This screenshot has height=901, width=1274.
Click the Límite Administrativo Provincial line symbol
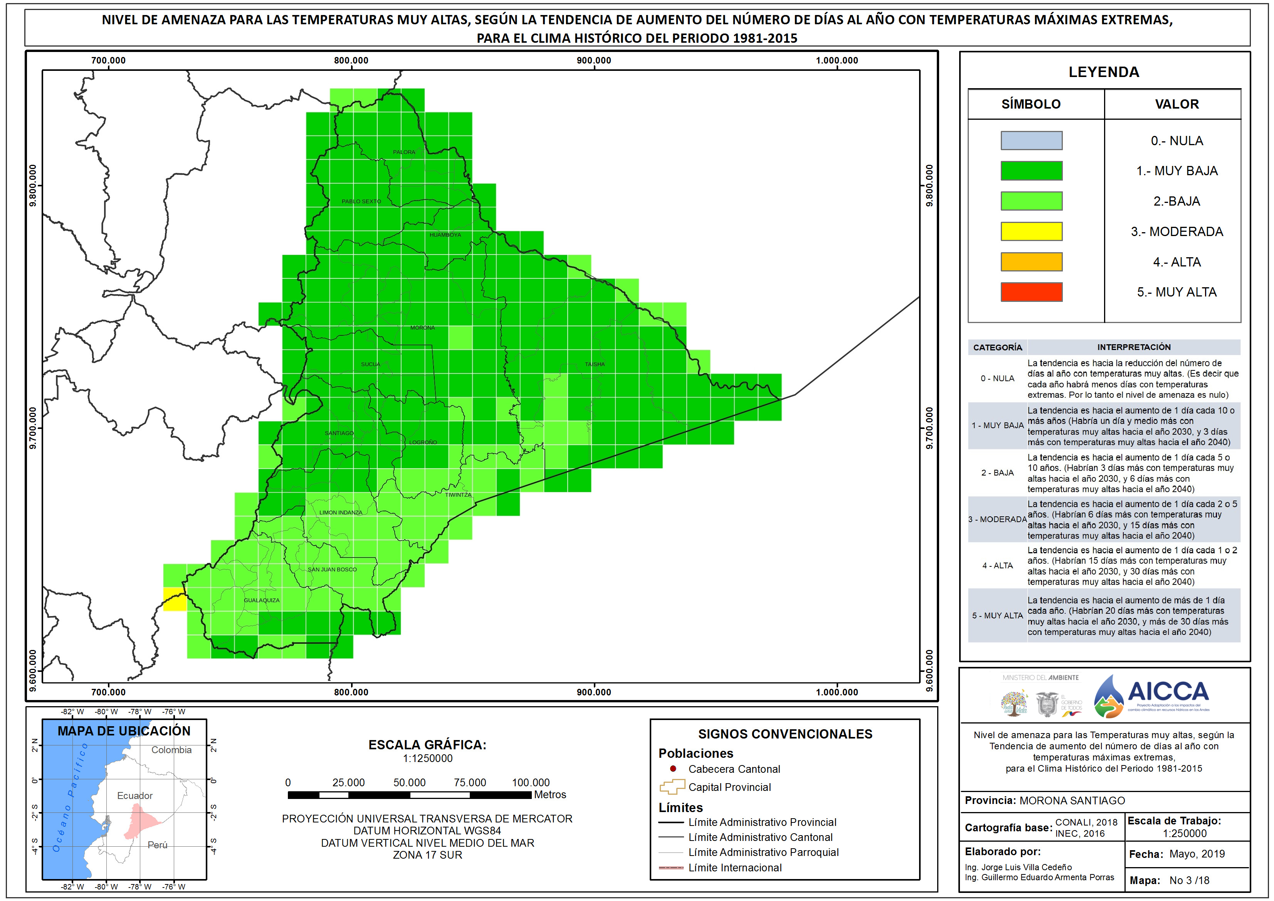click(x=671, y=822)
